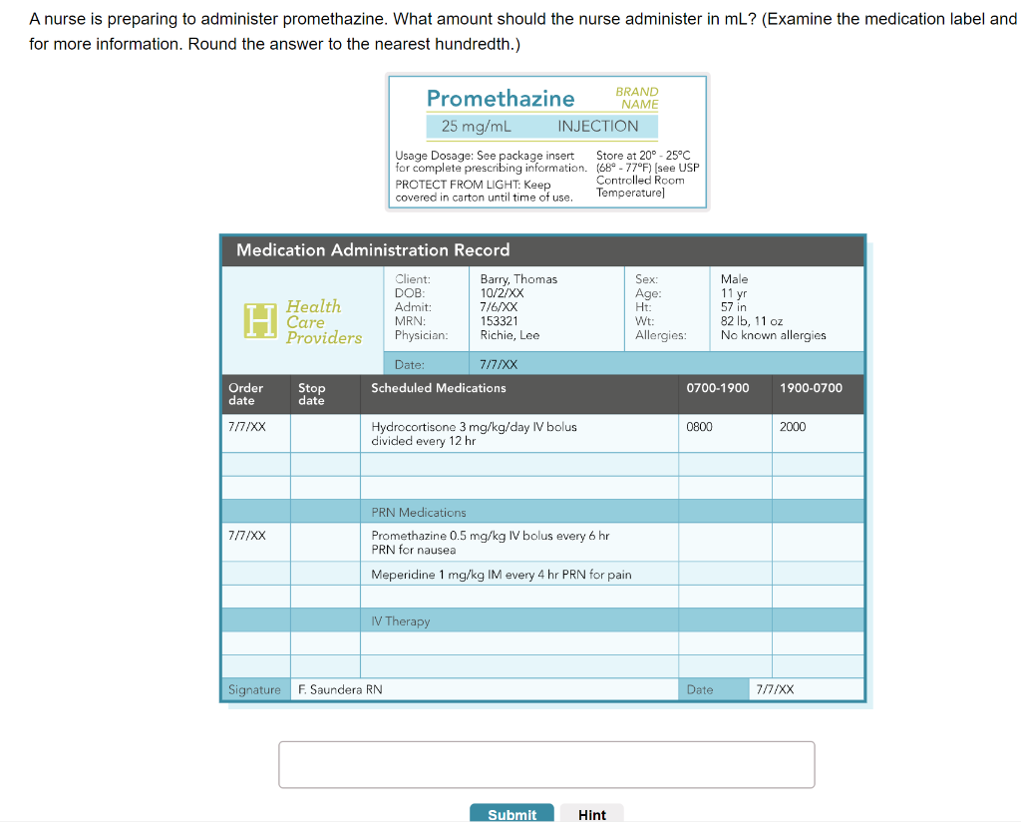Open the Hint button
This screenshot has width=1021, height=822.
[592, 814]
